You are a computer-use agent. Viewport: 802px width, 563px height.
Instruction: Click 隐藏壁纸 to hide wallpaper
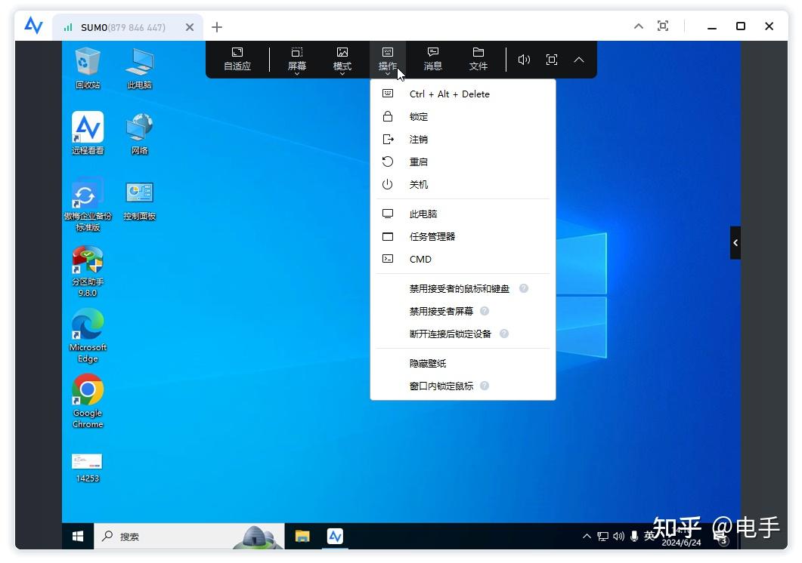[426, 363]
